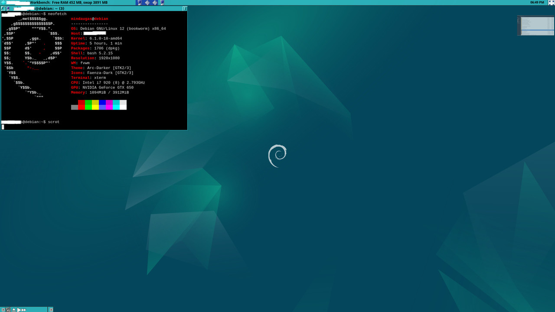This screenshot has width=555, height=312.
Task: Click the bright yellow swatch in the neofetch palette
Action: pyautogui.click(x=95, y=107)
